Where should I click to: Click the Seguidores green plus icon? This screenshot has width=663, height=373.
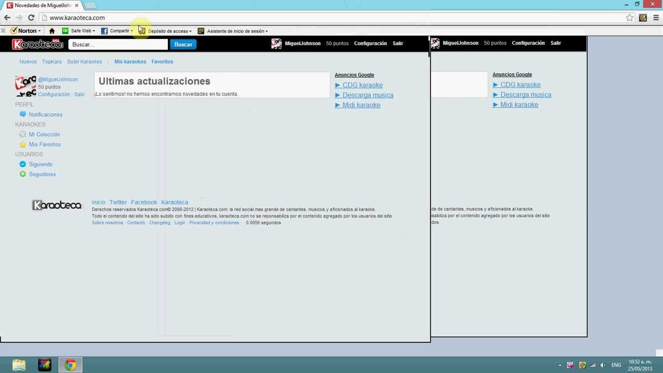[x=23, y=174]
